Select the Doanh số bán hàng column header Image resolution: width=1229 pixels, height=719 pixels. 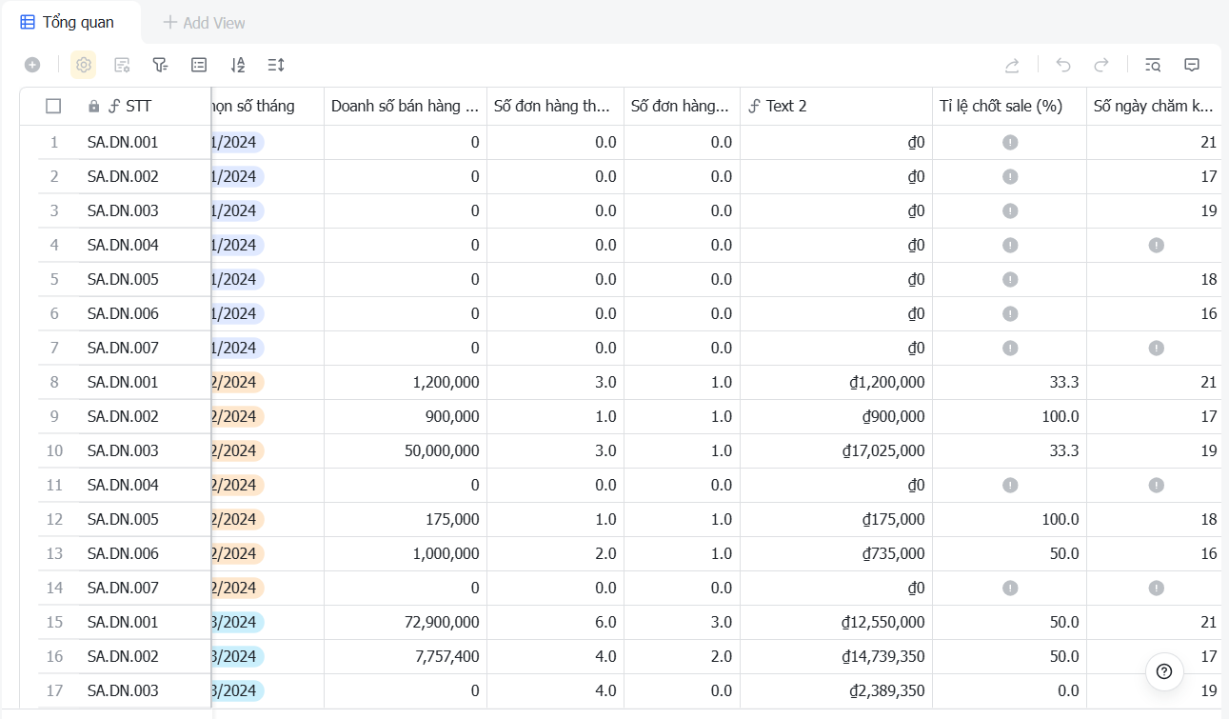(x=406, y=106)
